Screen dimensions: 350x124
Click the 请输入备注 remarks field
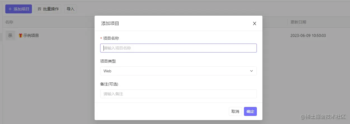tap(178, 94)
